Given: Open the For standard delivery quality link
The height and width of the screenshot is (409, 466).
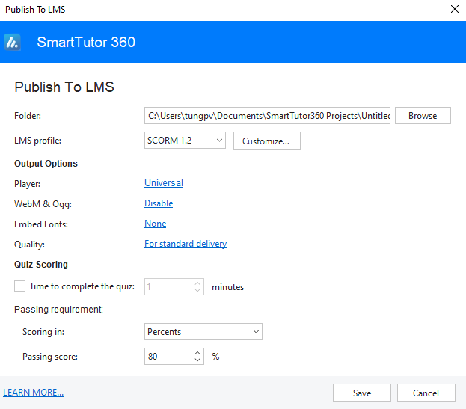Looking at the screenshot, I should pos(186,244).
